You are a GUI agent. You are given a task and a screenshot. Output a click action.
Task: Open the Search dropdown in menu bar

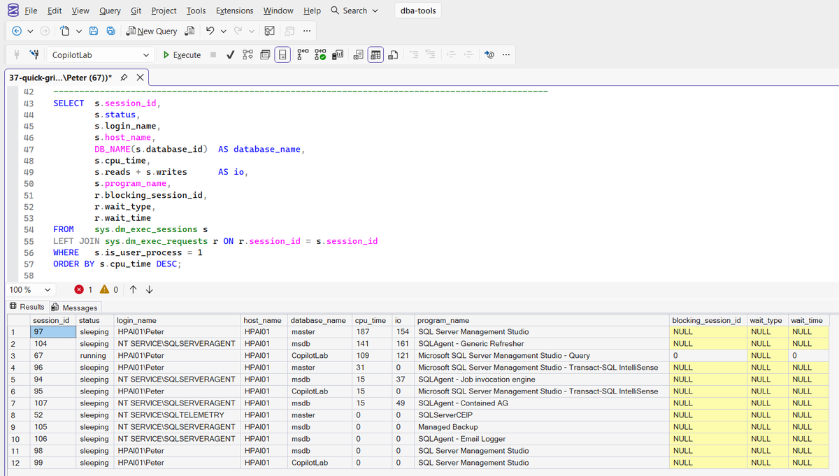354,10
